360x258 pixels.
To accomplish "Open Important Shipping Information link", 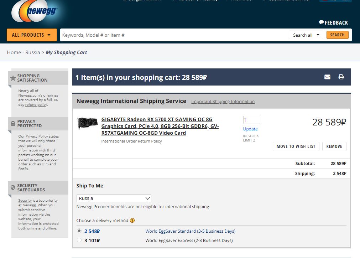I will coord(223,102).
